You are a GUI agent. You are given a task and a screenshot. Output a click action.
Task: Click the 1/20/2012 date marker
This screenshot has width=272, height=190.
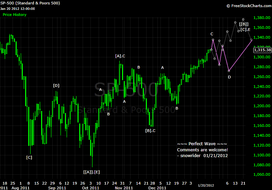(x=206, y=186)
